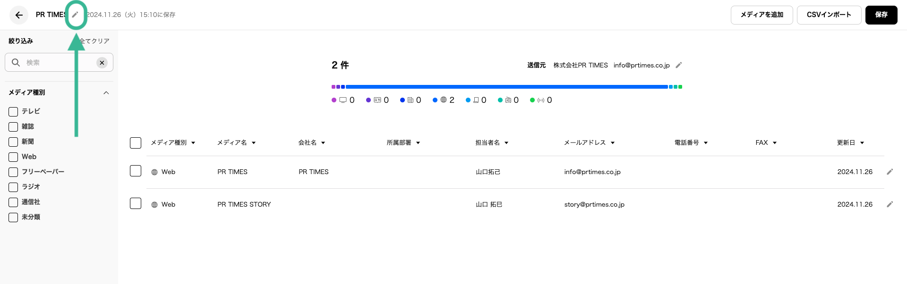This screenshot has height=284, width=907.
Task: Click the magnifier search icon
Action: tap(16, 62)
